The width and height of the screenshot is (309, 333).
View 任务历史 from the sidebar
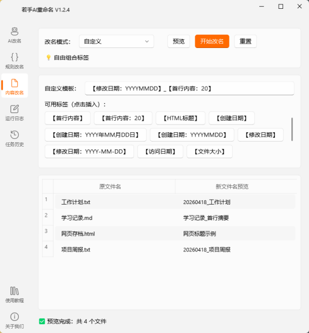tap(14, 139)
